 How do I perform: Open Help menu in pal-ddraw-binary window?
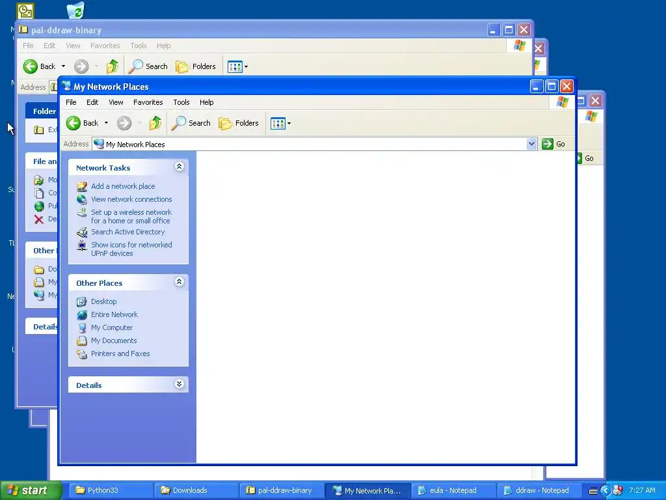pos(163,46)
